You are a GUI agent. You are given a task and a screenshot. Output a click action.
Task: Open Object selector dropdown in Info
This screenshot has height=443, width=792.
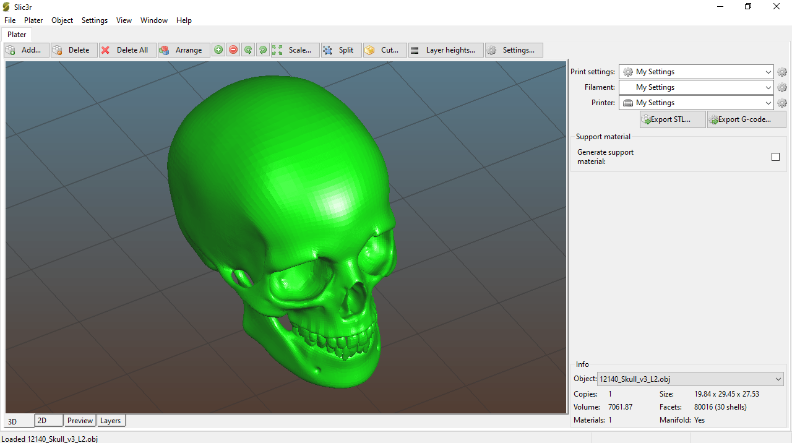[691, 379]
